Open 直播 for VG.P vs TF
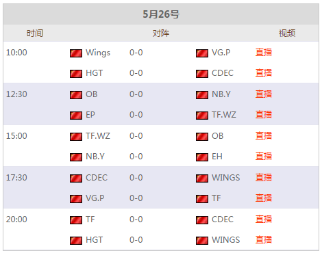This screenshot has width=322, height=253. tap(264, 198)
